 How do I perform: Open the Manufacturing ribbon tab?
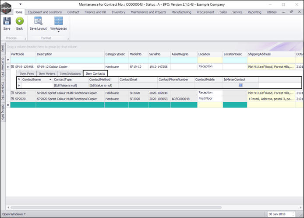(x=181, y=12)
